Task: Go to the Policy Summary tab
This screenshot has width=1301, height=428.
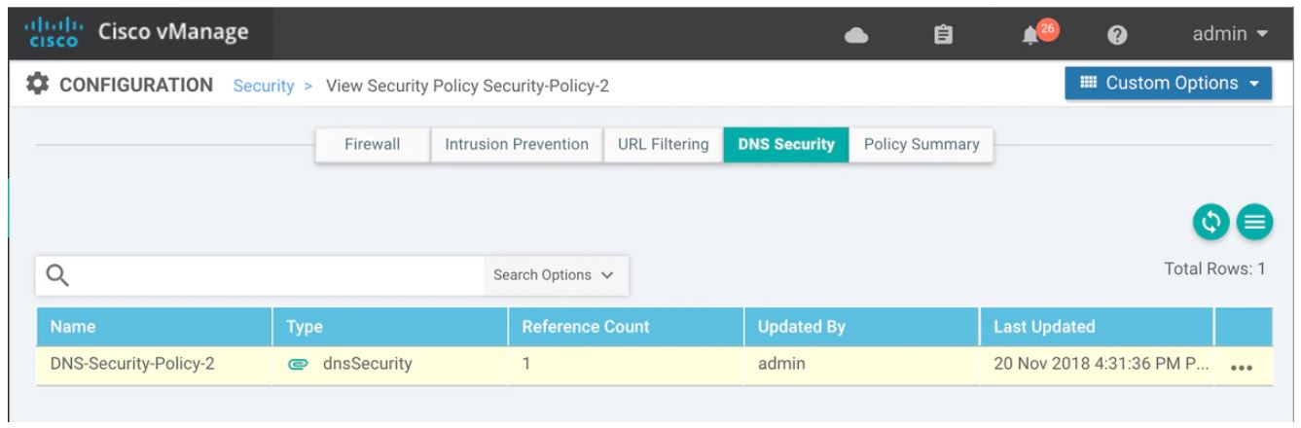Action: 920,145
